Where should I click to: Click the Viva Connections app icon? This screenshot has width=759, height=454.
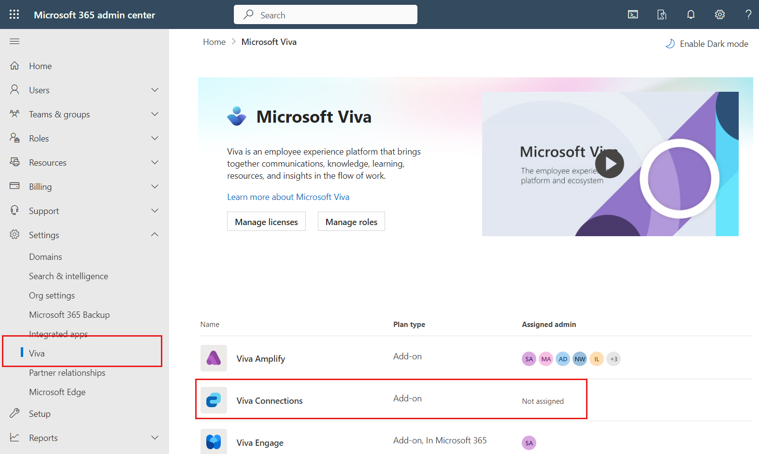click(x=214, y=400)
